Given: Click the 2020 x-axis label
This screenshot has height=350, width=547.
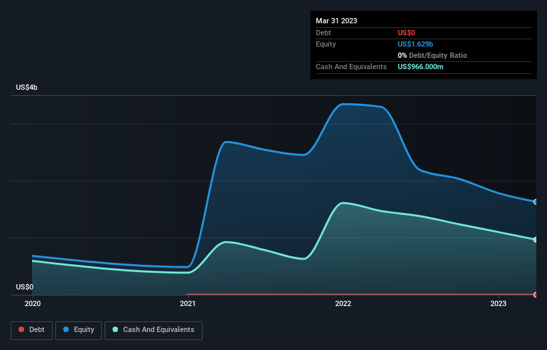Looking at the screenshot, I should [x=33, y=303].
